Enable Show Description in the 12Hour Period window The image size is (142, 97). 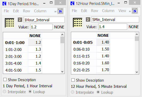coord(73,80)
